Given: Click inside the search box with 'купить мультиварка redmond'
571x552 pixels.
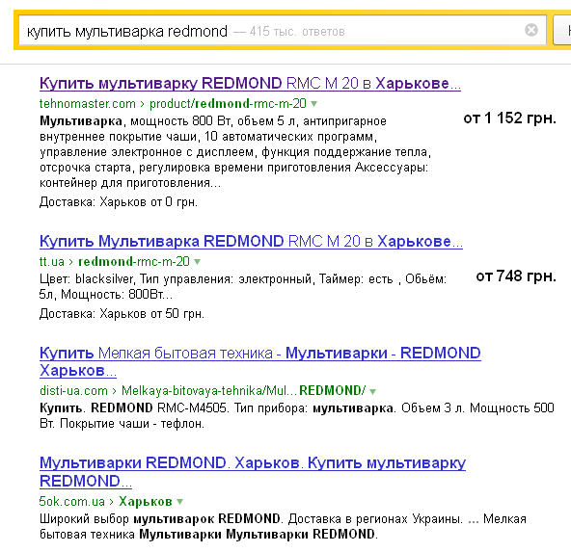Looking at the screenshot, I should [283, 30].
